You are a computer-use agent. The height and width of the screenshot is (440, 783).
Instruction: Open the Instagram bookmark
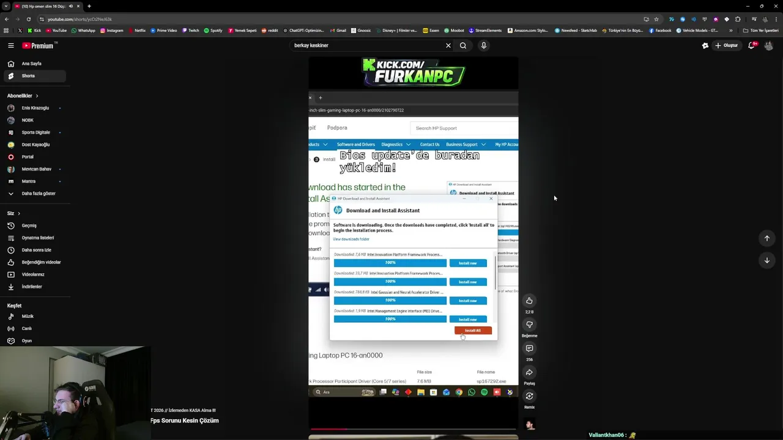pos(111,31)
